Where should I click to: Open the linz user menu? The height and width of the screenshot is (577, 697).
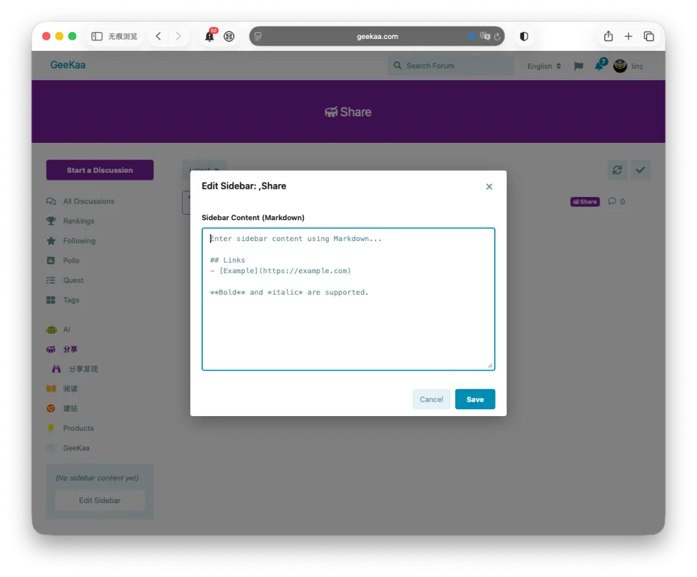tap(628, 66)
